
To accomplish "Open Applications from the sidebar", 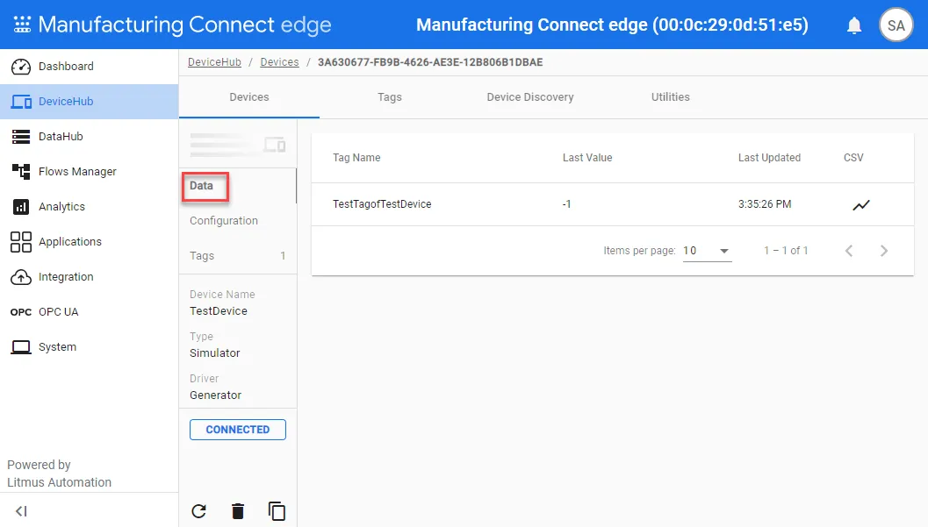I will 70,242.
